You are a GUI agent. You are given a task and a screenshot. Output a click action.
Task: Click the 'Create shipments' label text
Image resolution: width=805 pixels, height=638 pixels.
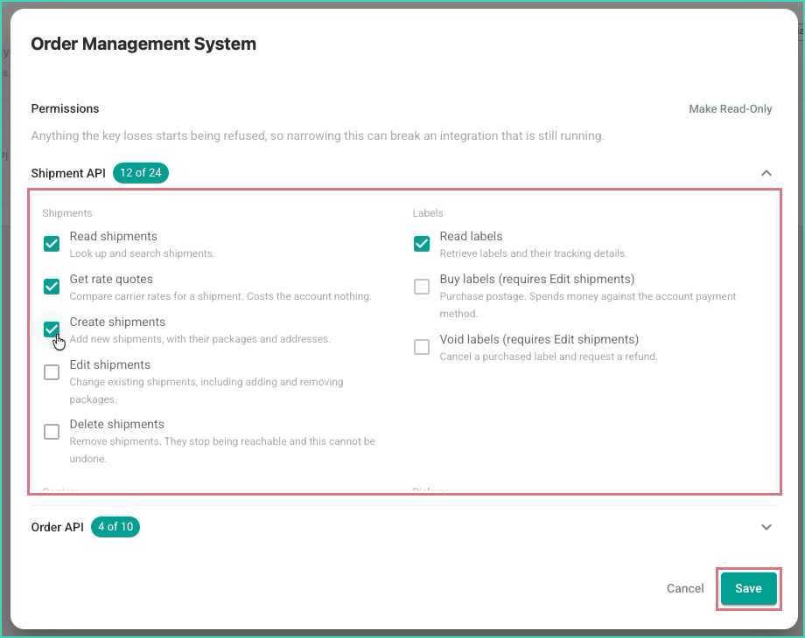pos(117,322)
